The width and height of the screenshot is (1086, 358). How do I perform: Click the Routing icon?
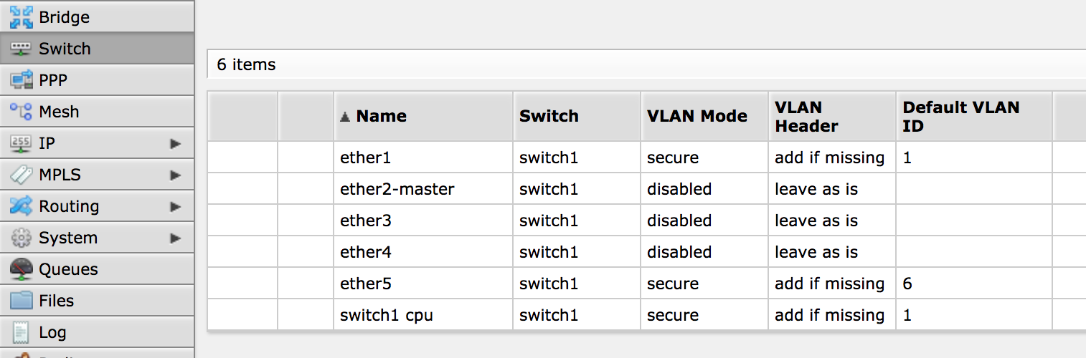coord(22,206)
